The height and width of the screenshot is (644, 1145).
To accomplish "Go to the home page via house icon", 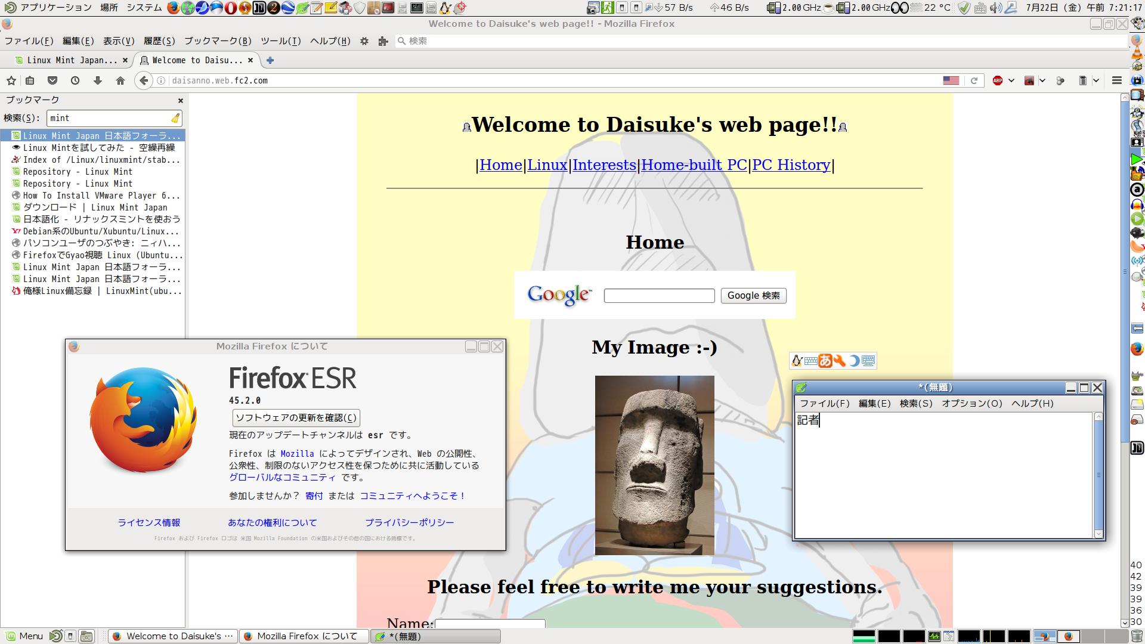I will click(120, 80).
